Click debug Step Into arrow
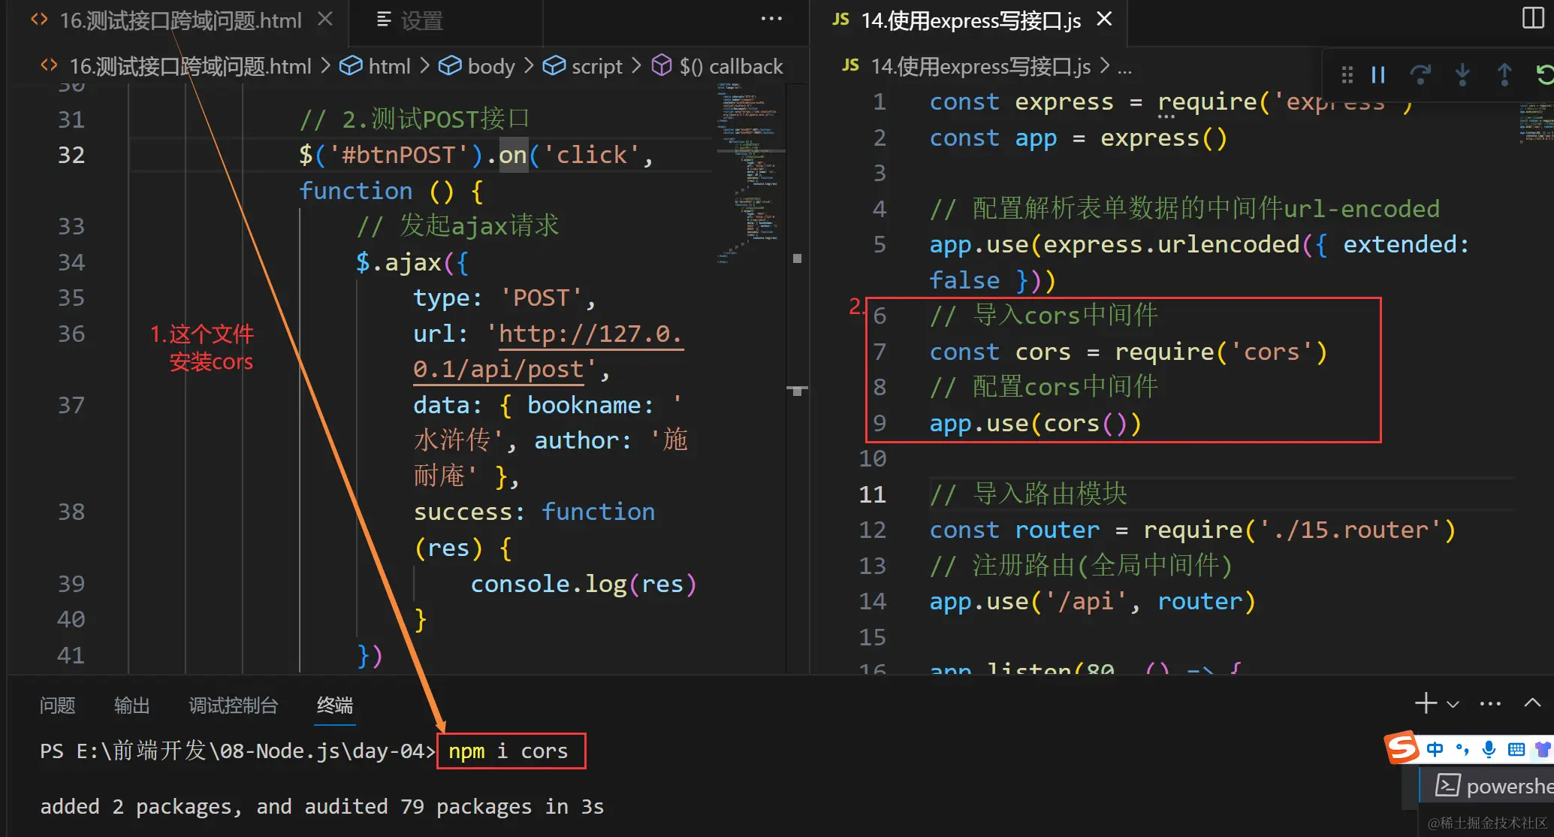Screen dimensions: 1554x837 tap(1462, 74)
